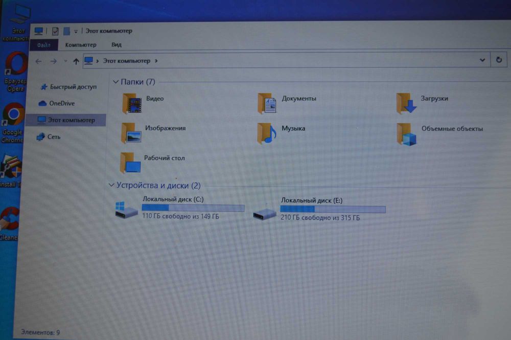Viewport: 511px width, 340px height.
Task: Open the Объемные объекты folder icon
Action: [x=406, y=134]
